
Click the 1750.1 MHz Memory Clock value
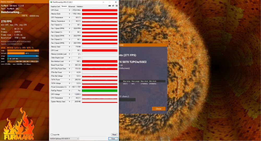[76, 14]
